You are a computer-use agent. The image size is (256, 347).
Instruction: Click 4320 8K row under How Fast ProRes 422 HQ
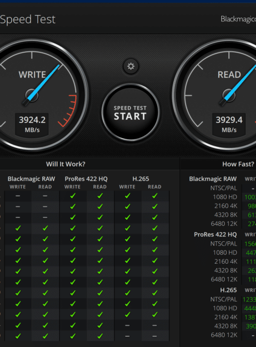[x=226, y=271]
